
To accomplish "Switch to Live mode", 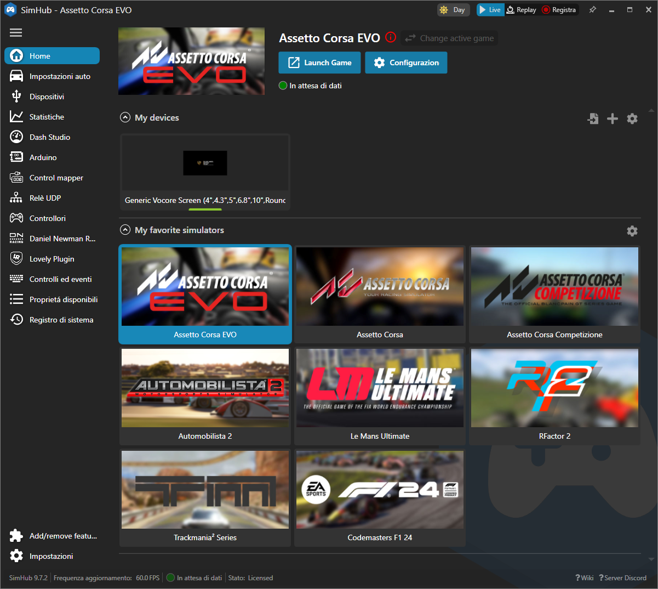I will click(490, 10).
